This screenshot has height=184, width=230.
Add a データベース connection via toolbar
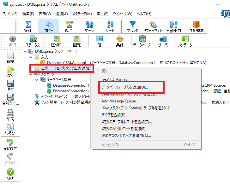point(142,41)
